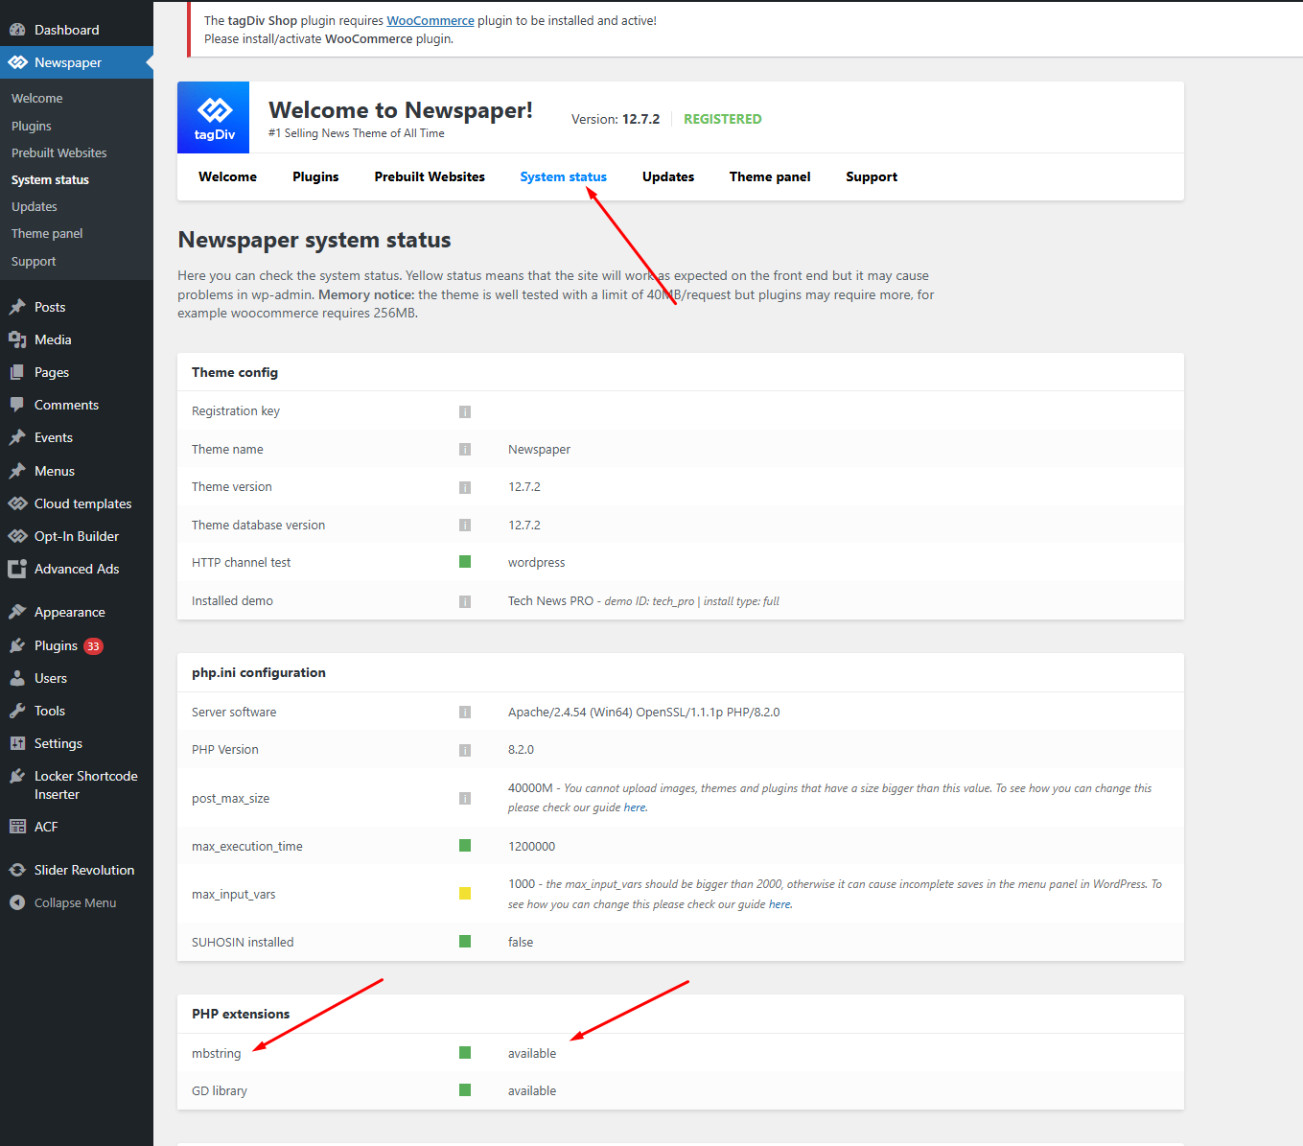Click the Opt-In Builder icon
Viewport: 1303px width, 1146px height.
pos(17,536)
